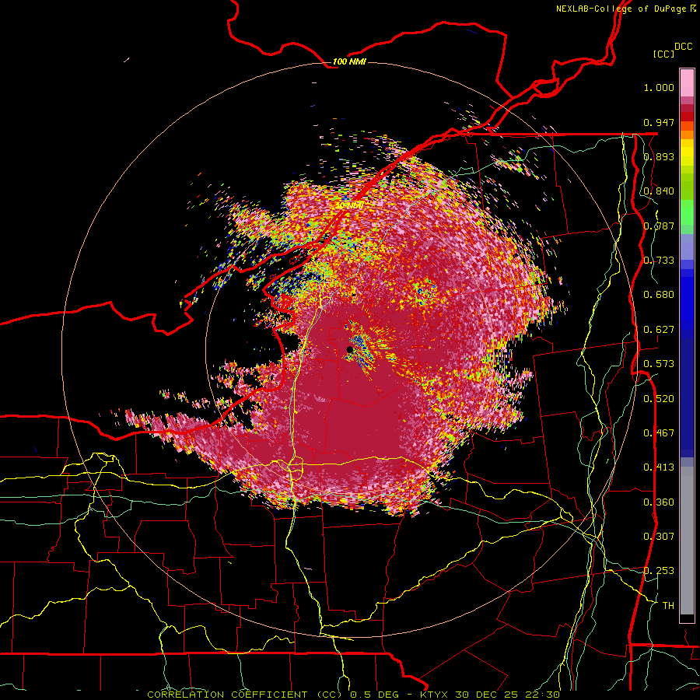
Task: Click the NEXLAB-College of DuPage title text
Action: point(621,9)
